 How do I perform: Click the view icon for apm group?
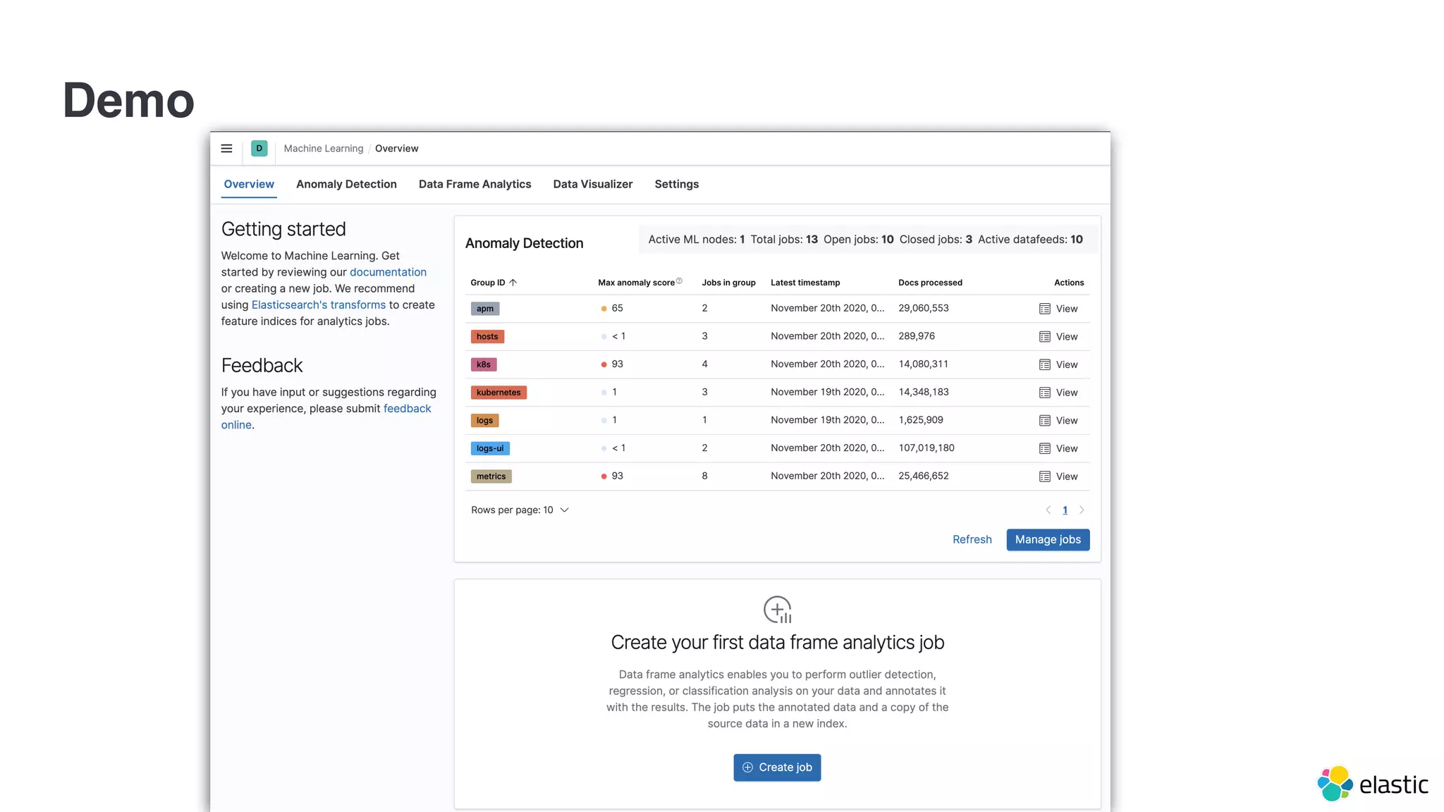click(x=1044, y=309)
